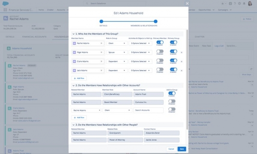
Task: Open Role in Group dropdown for Rachel Adams
Action: (x=117, y=43)
